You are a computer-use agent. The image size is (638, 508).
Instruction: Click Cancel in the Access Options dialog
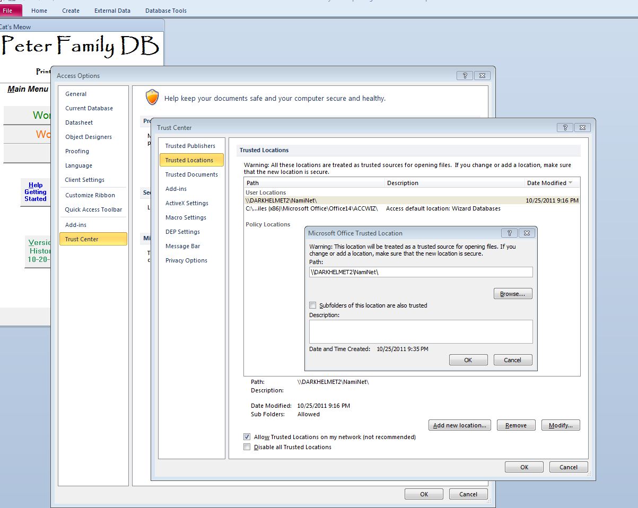(x=468, y=494)
